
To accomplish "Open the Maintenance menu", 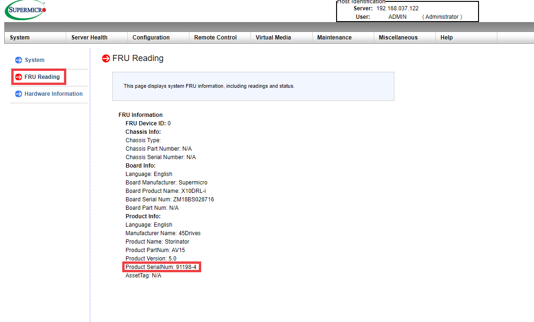I will [x=334, y=38].
